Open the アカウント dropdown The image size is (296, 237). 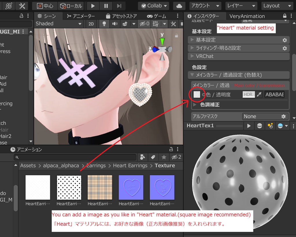click(205, 6)
